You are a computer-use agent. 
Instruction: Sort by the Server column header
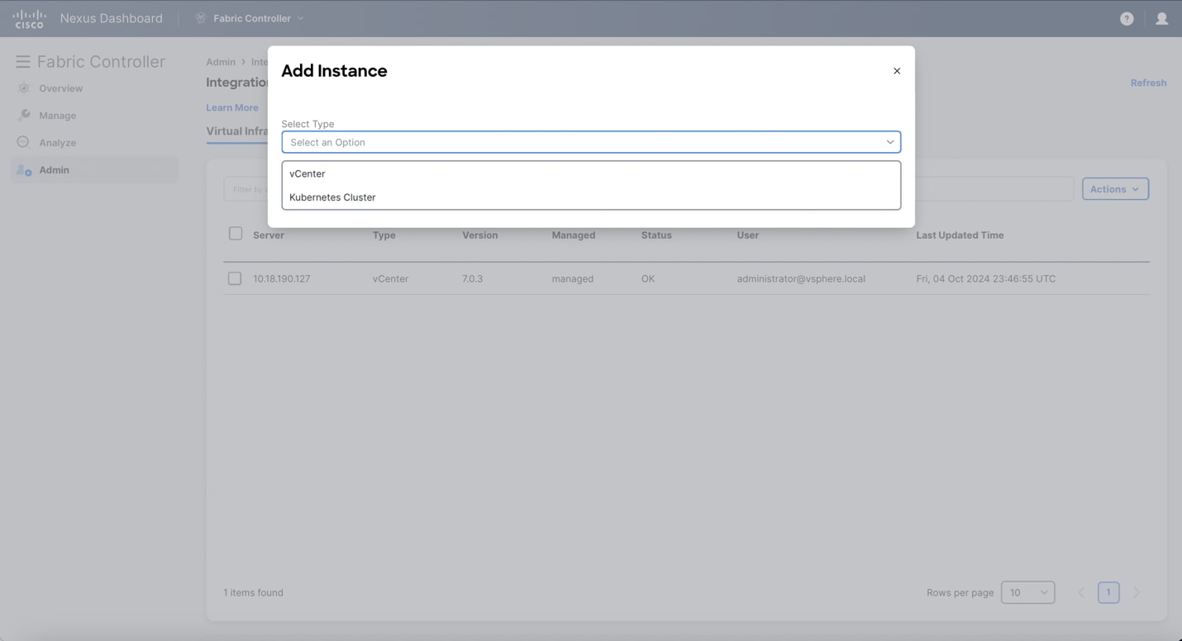pos(269,235)
